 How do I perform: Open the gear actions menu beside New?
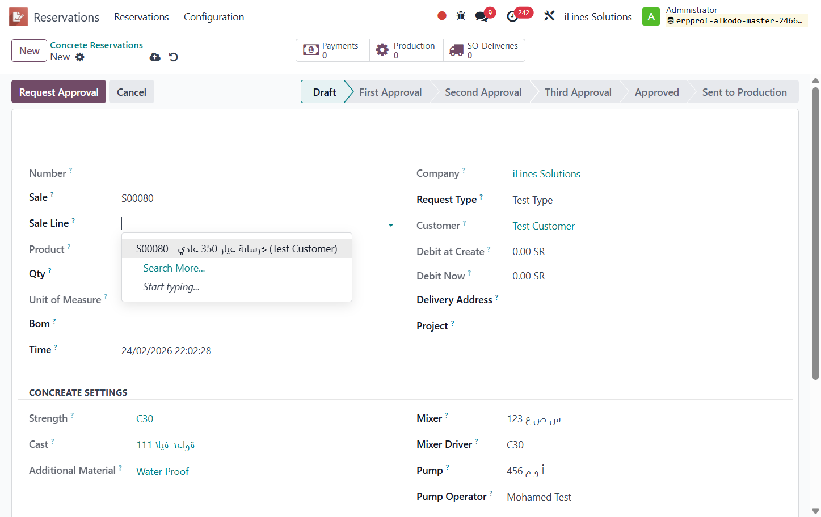point(80,57)
